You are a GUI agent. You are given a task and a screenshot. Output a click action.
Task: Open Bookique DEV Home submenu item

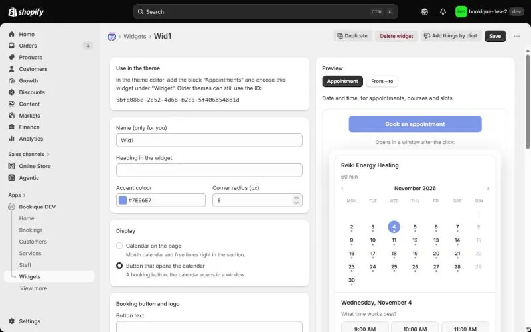(x=27, y=218)
